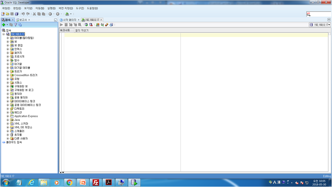Image resolution: width=332 pixels, height=187 pixels.
Task: Click the Refresh connections icon
Action: [11, 25]
